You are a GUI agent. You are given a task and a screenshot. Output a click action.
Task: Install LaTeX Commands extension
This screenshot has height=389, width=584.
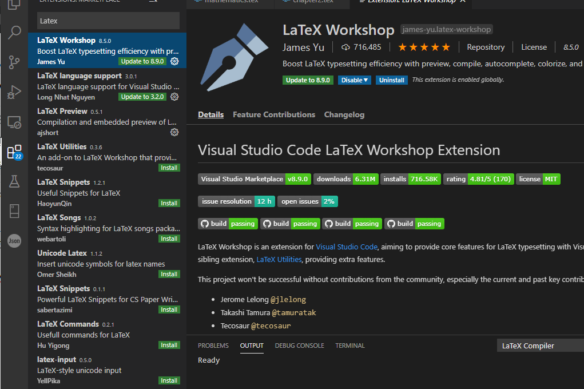[x=169, y=346]
